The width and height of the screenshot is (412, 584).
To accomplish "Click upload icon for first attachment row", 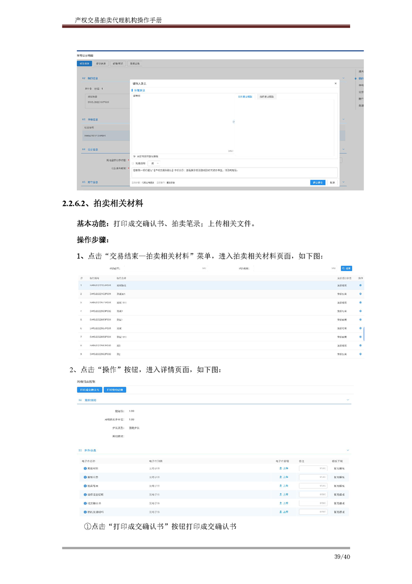I will coord(284,468).
